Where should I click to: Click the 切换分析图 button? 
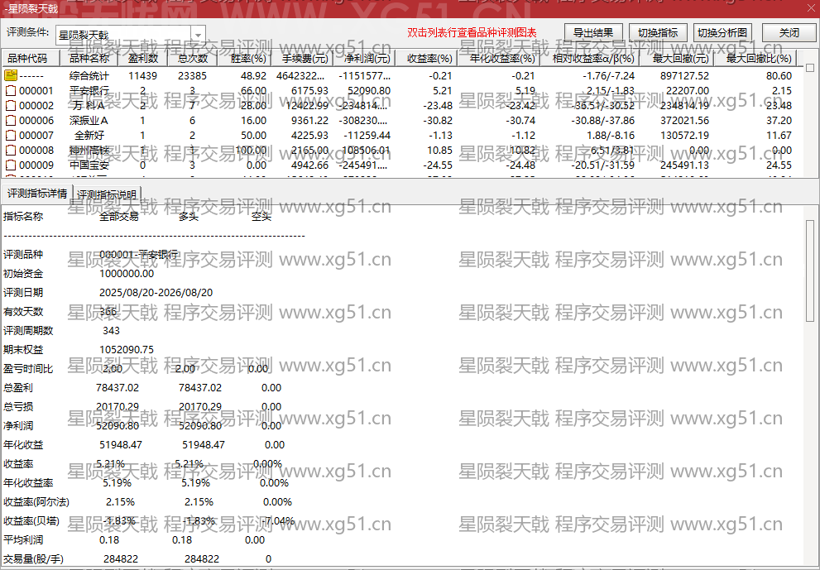click(722, 32)
